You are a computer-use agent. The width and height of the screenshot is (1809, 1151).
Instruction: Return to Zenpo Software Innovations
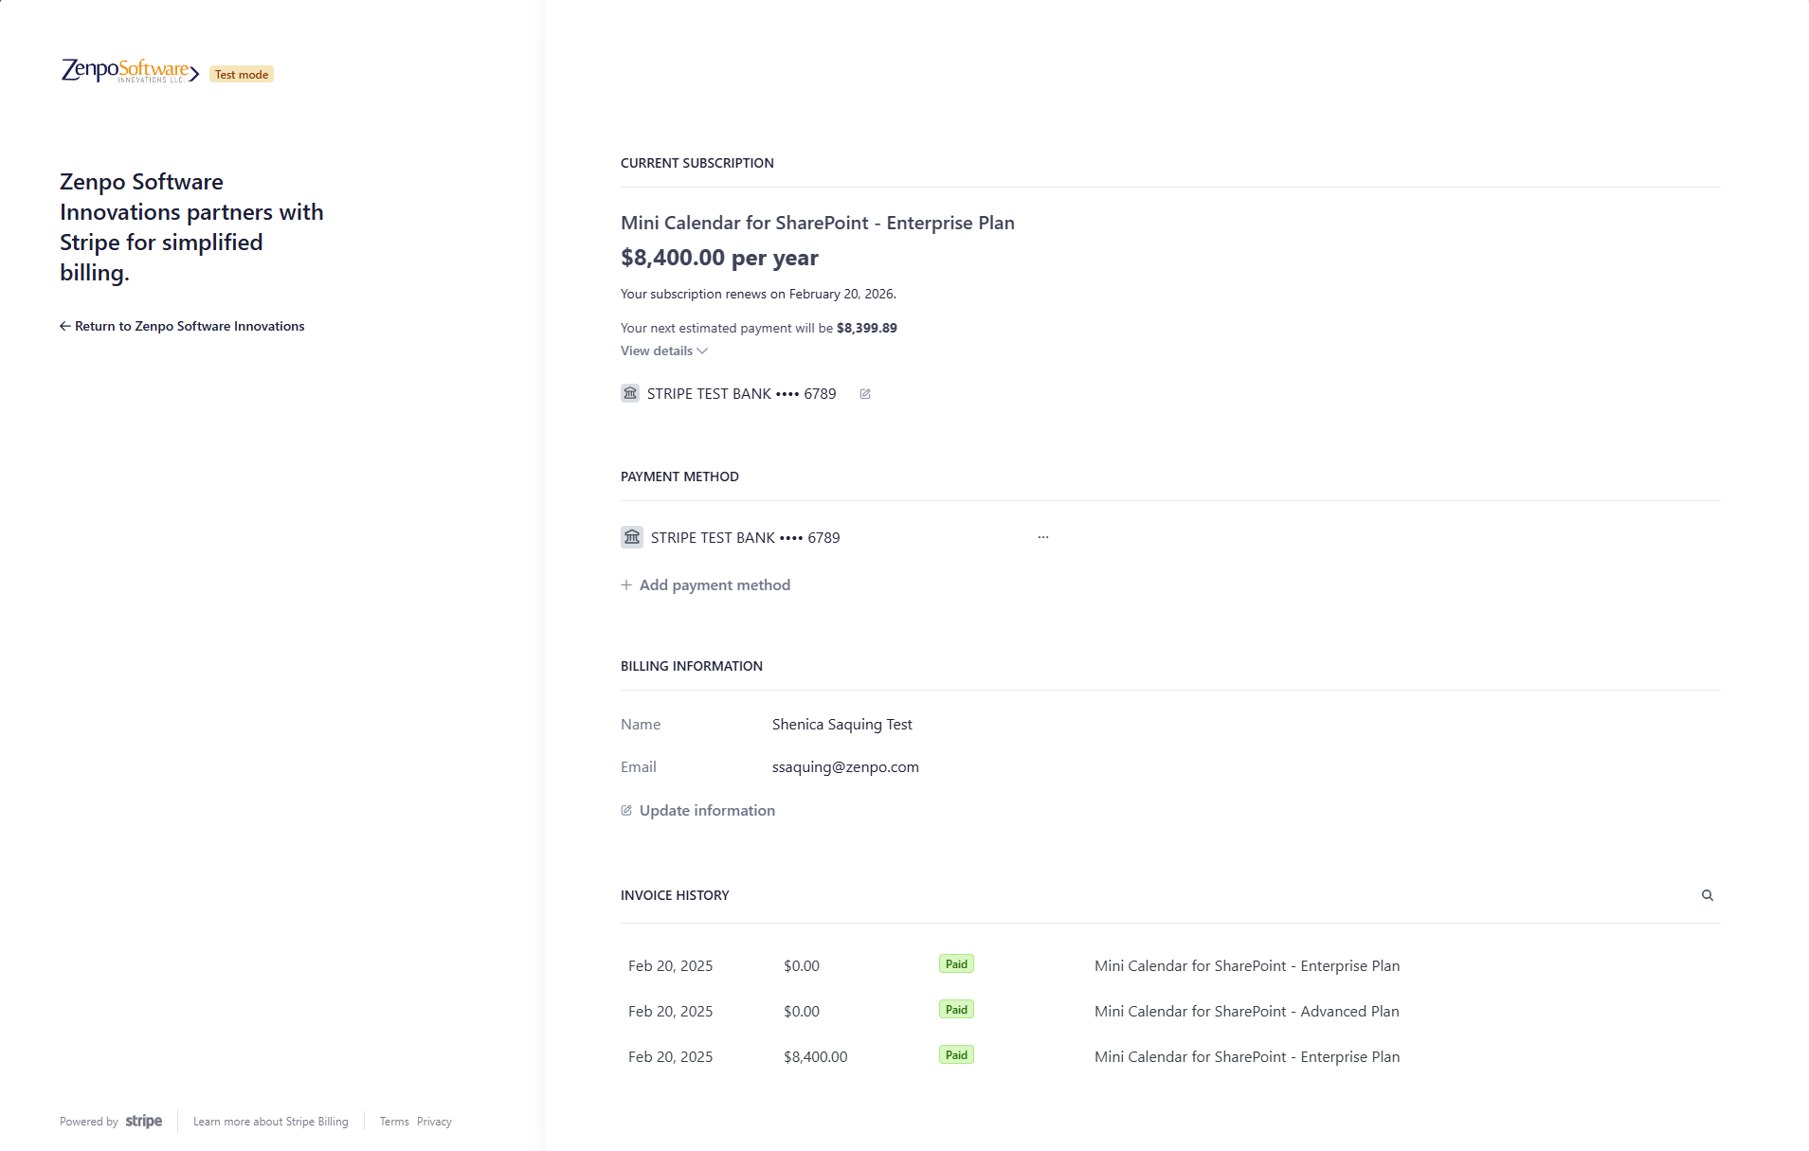point(182,326)
